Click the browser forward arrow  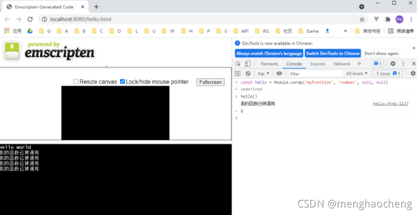(x=18, y=19)
